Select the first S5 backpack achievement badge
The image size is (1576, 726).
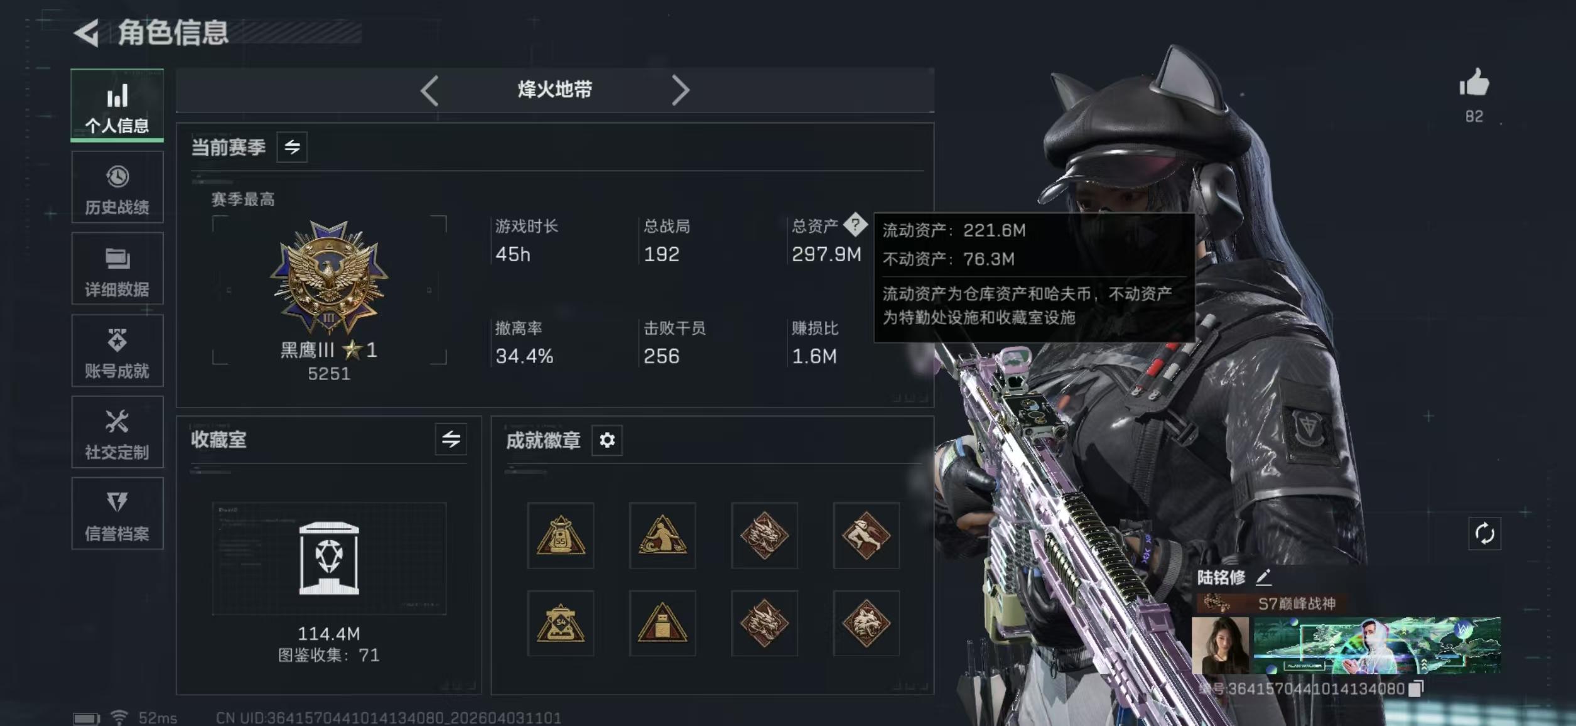(x=561, y=535)
